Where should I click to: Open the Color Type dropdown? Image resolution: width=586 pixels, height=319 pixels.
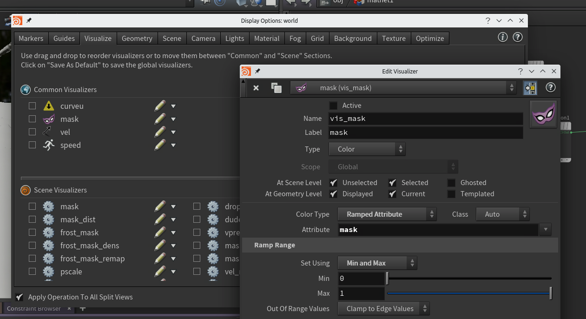coord(387,214)
